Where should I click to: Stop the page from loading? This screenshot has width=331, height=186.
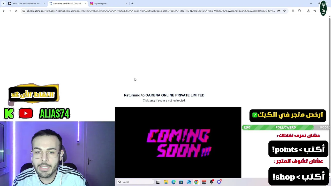[16, 11]
